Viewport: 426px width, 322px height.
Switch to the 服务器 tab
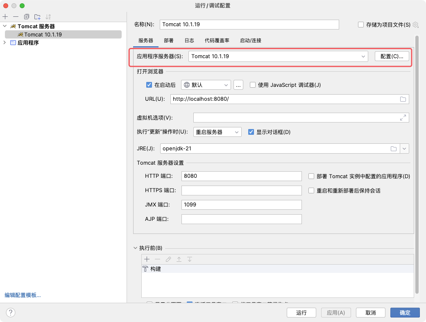146,41
